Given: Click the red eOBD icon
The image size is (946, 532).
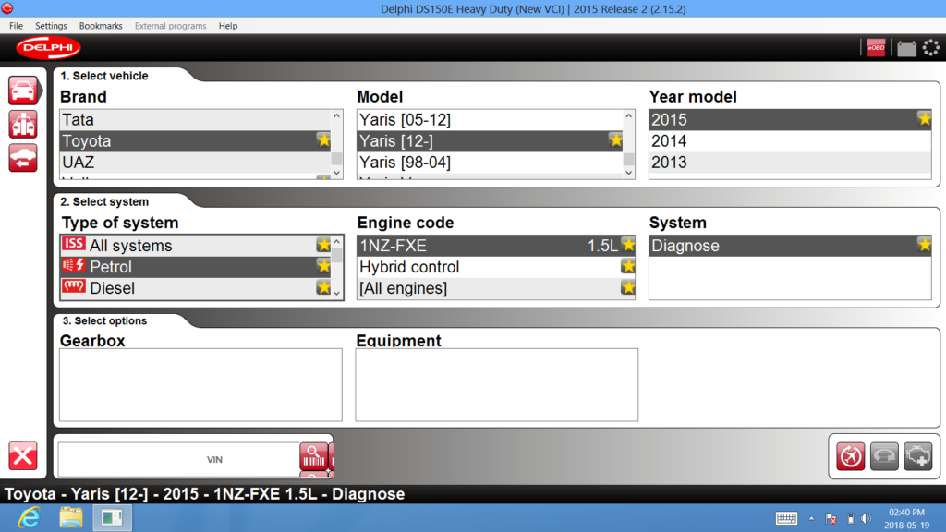Looking at the screenshot, I should pyautogui.click(x=875, y=48).
